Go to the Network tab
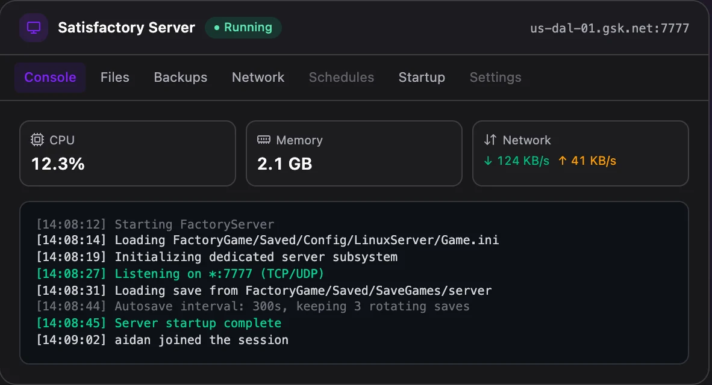The image size is (712, 385). pos(258,78)
